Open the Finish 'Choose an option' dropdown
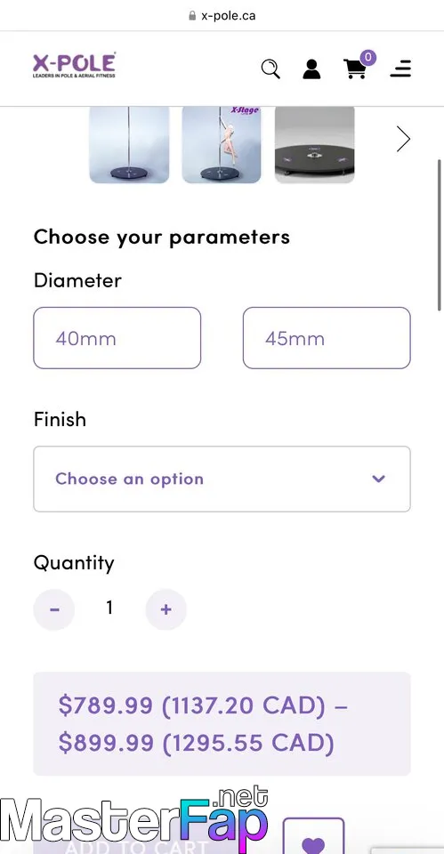 pyautogui.click(x=222, y=479)
